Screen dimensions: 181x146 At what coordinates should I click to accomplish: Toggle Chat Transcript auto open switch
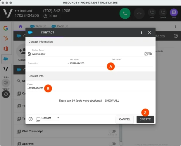pyautogui.click(x=113, y=131)
